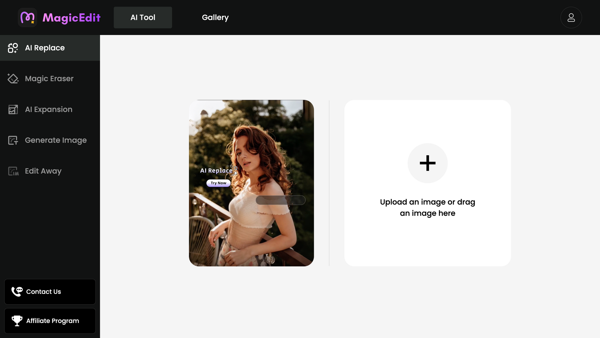600x338 pixels.
Task: Open the user profile icon
Action: click(x=571, y=18)
